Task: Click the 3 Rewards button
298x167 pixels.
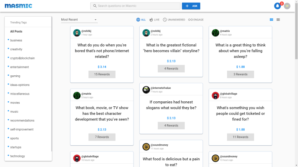Action: point(240,75)
